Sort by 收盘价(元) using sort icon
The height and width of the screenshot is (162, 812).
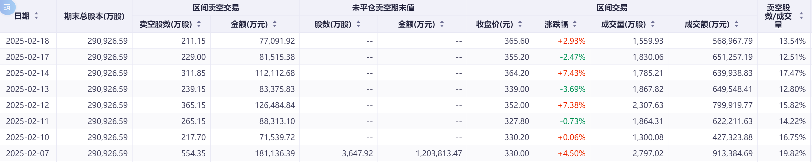(x=520, y=24)
